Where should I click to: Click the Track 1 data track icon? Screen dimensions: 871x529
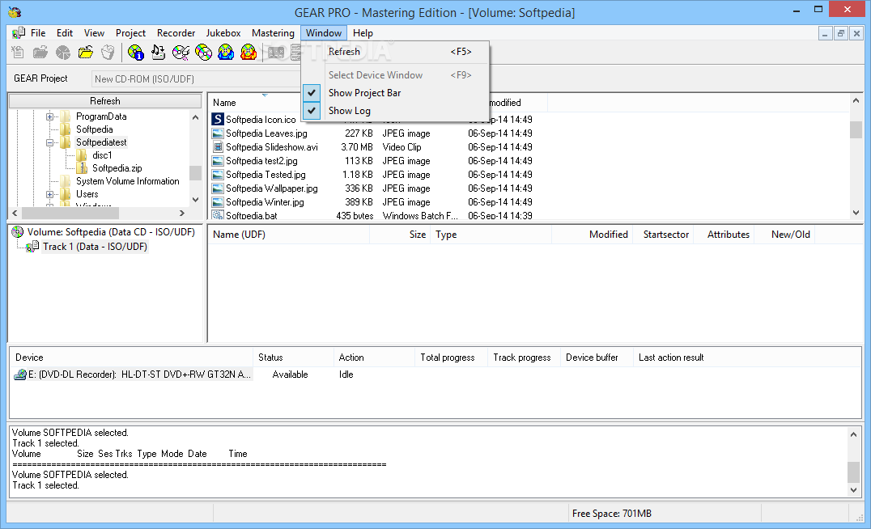[x=32, y=247]
